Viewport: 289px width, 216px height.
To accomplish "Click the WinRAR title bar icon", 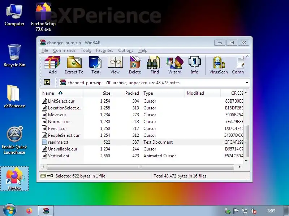I will 43,42.
